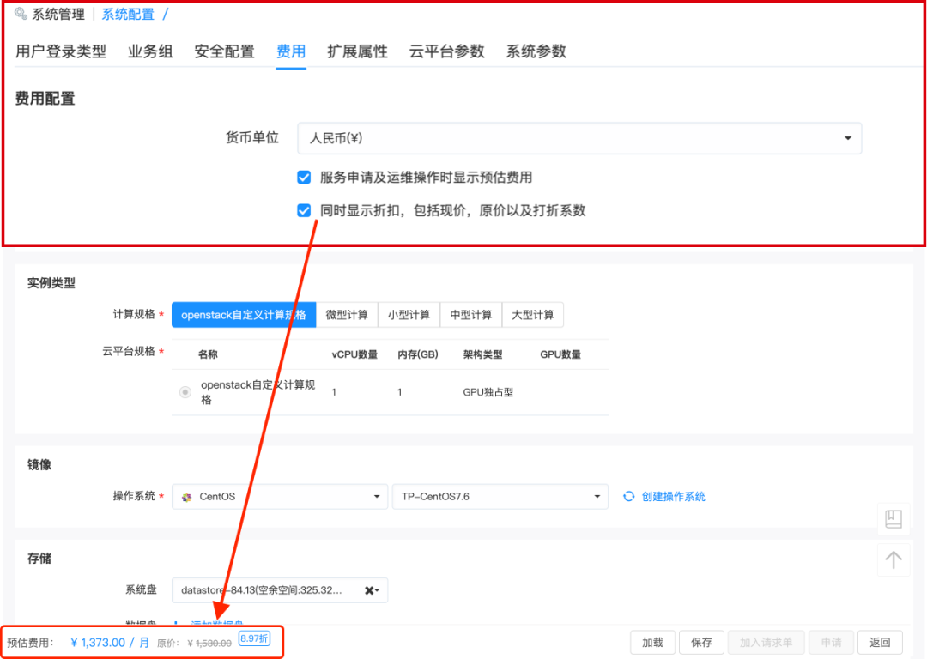Click the 加入请求单 button
The image size is (927, 659).
(x=766, y=643)
